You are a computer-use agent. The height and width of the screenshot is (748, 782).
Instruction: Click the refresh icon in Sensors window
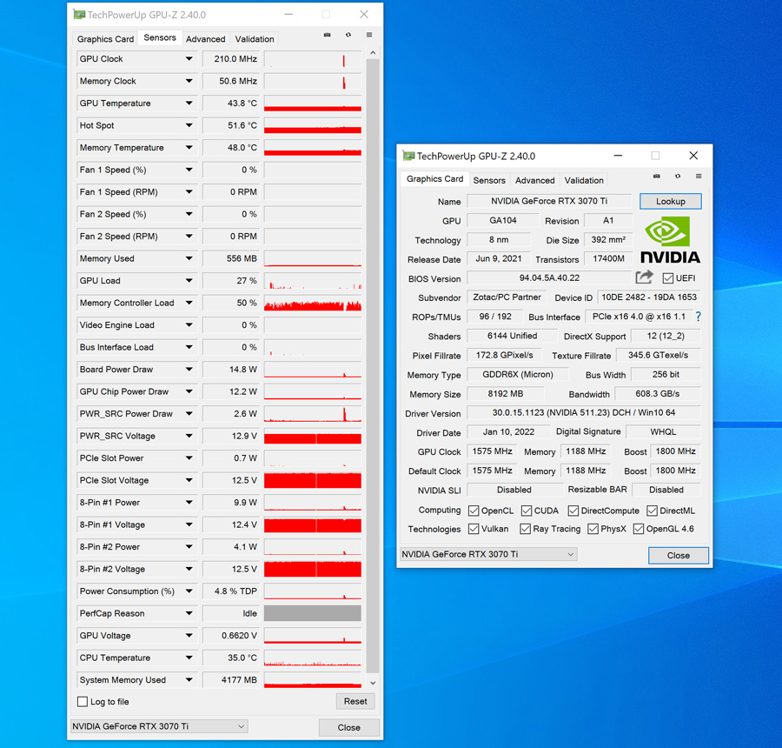(x=348, y=35)
